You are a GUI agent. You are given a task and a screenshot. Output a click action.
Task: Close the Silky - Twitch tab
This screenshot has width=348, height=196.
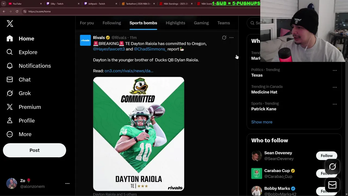(79, 4)
